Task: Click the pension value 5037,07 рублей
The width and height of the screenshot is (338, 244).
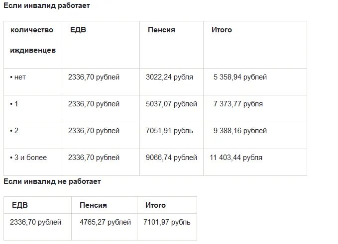Action: point(171,104)
